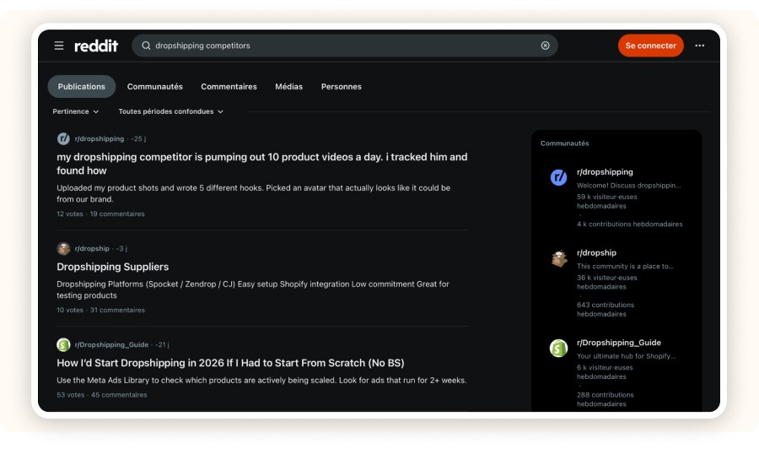Screen dimensions: 759x449
Task: Click 'This community is a place to...' description
Action: click(x=625, y=267)
